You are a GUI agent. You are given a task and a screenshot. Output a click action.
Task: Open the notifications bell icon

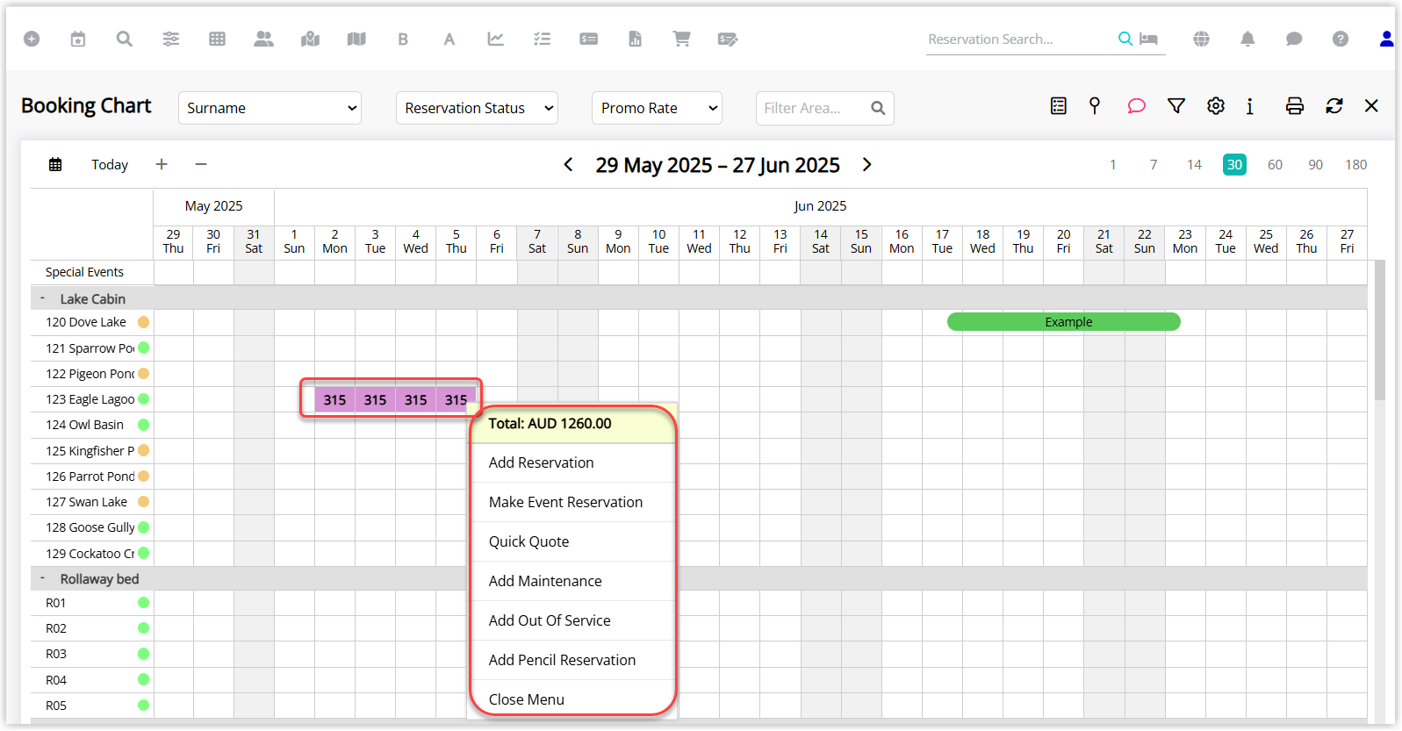pyautogui.click(x=1247, y=39)
